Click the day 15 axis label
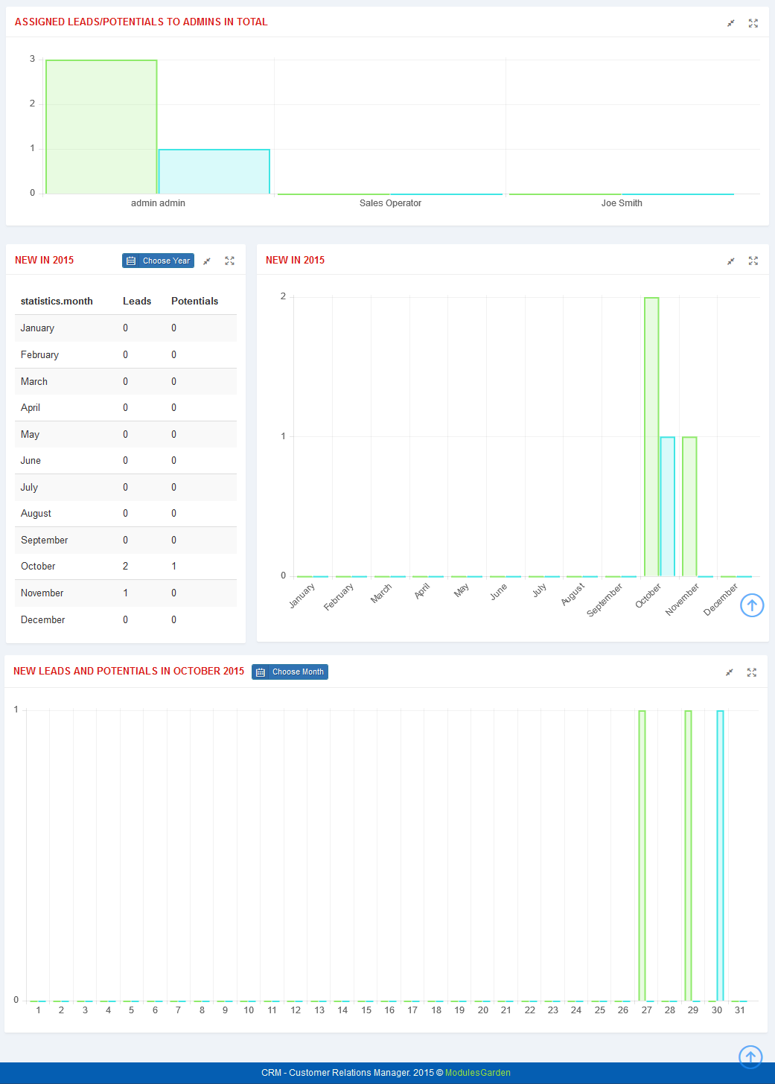This screenshot has height=1084, width=775. click(x=366, y=1010)
